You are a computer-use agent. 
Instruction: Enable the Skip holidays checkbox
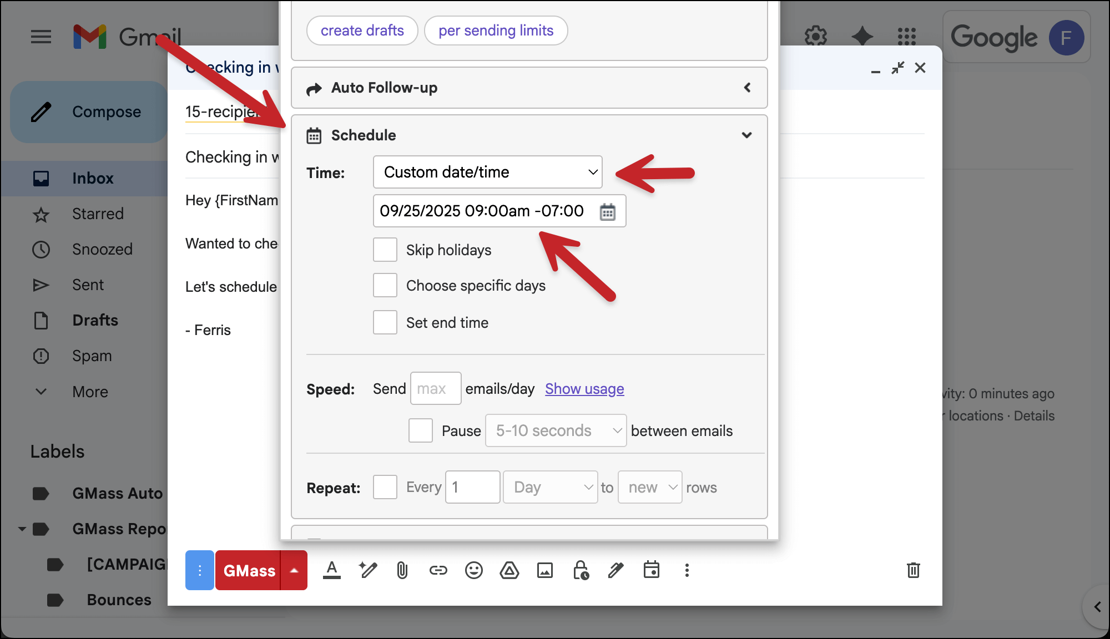point(385,250)
